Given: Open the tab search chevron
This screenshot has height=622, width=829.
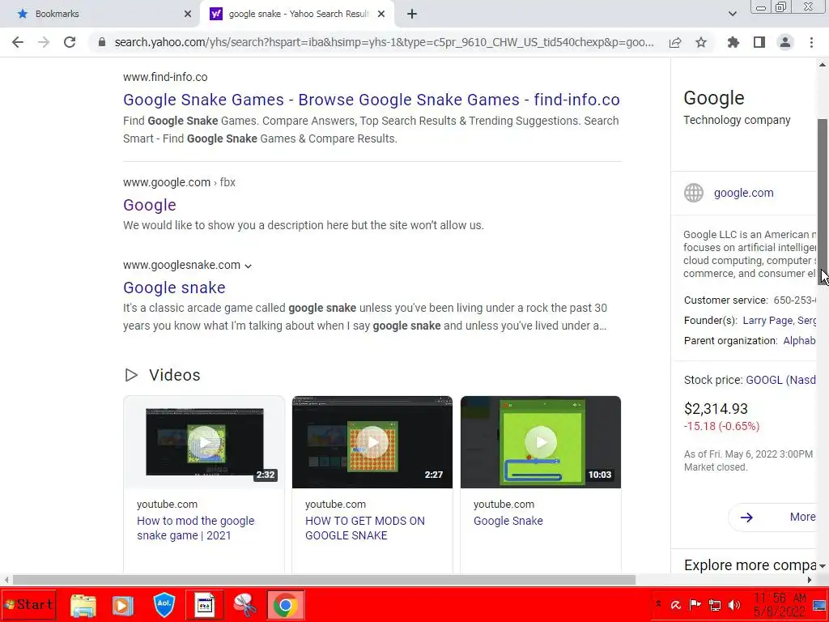Looking at the screenshot, I should tap(732, 14).
